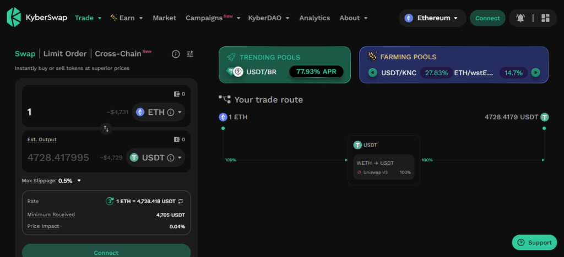Click USDT token info icon
Viewport: 564px width, 257px height.
click(x=171, y=158)
